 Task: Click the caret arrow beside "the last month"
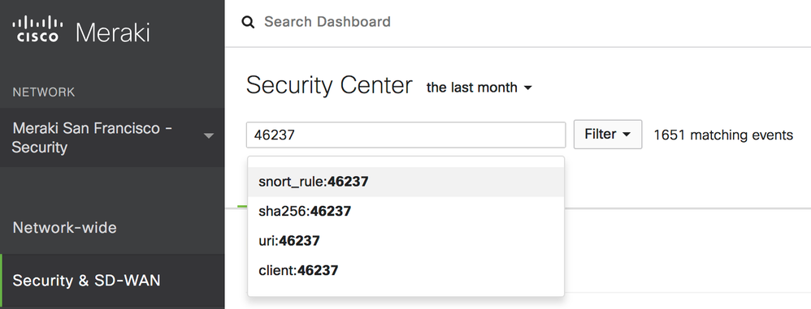point(527,88)
